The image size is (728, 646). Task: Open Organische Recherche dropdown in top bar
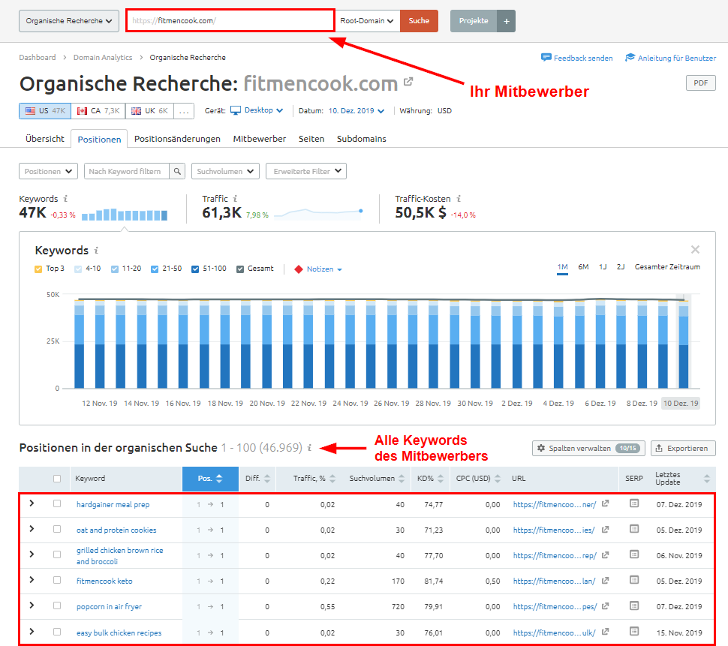[69, 21]
